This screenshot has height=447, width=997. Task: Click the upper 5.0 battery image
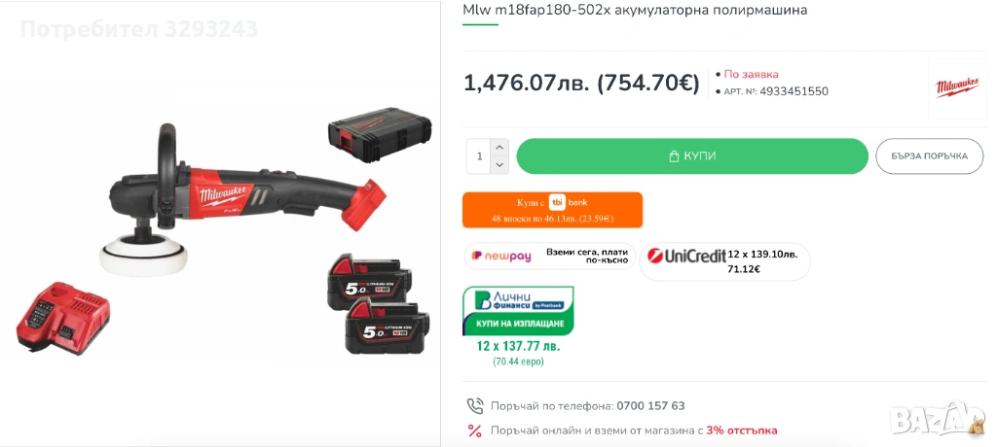[369, 281]
